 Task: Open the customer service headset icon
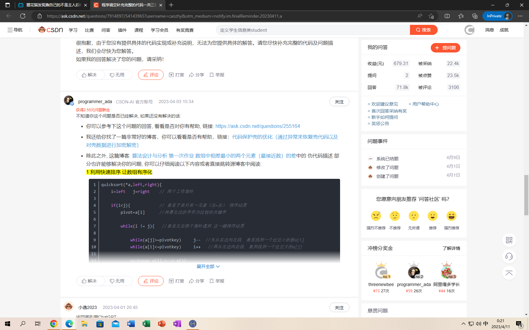coord(509,256)
